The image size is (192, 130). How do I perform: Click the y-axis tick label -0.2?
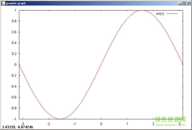coord(13,76)
